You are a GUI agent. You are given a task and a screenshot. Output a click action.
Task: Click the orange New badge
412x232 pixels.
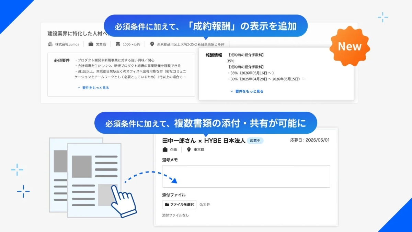tap(350, 46)
